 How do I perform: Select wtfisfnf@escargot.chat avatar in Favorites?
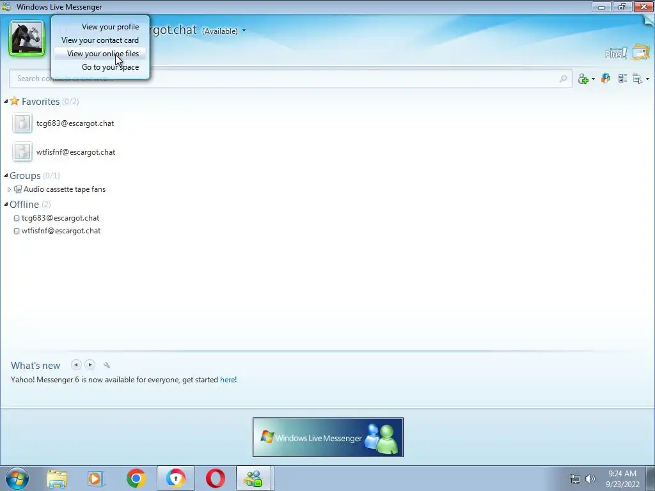tap(22, 152)
